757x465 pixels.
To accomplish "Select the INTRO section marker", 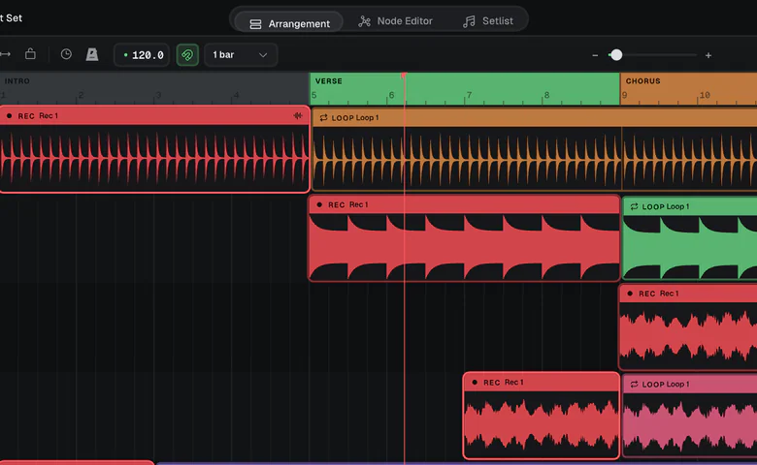I will (x=17, y=81).
